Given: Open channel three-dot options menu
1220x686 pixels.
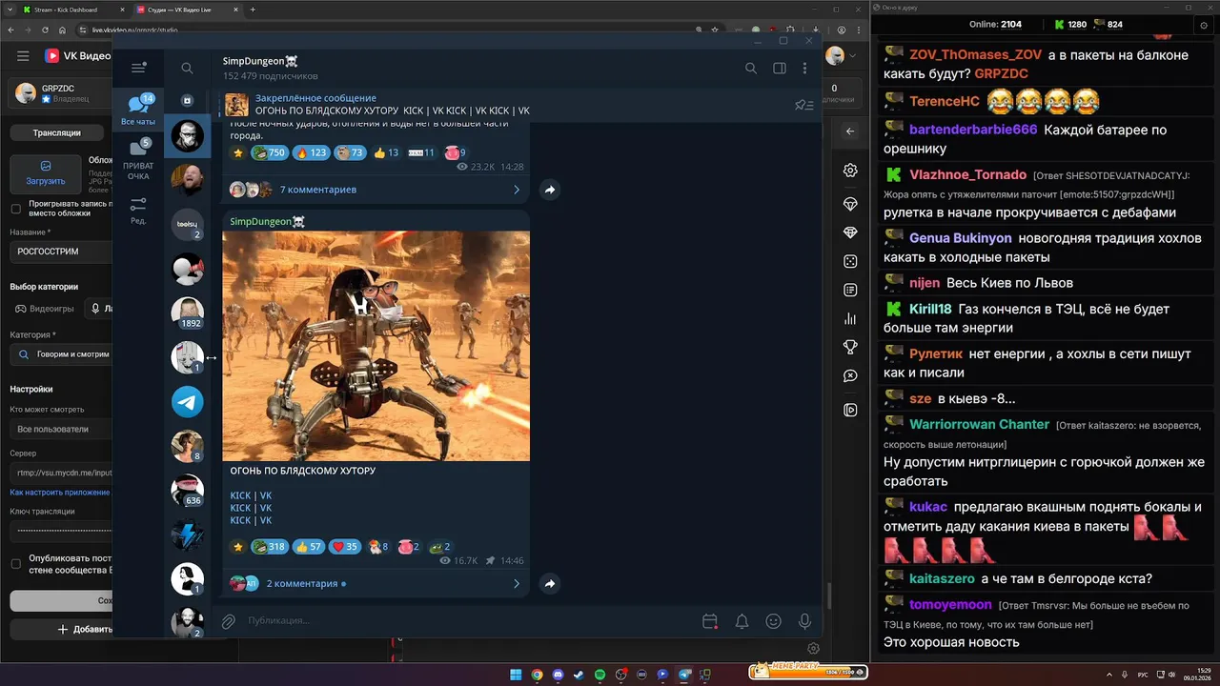Looking at the screenshot, I should point(805,69).
